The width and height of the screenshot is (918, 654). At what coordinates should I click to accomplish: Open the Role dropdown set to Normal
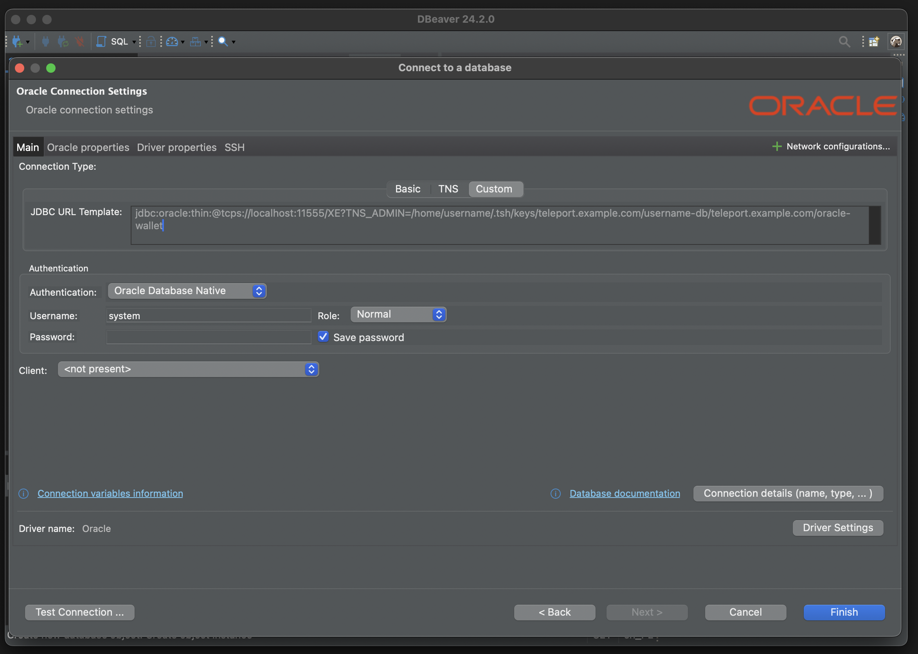pos(398,314)
